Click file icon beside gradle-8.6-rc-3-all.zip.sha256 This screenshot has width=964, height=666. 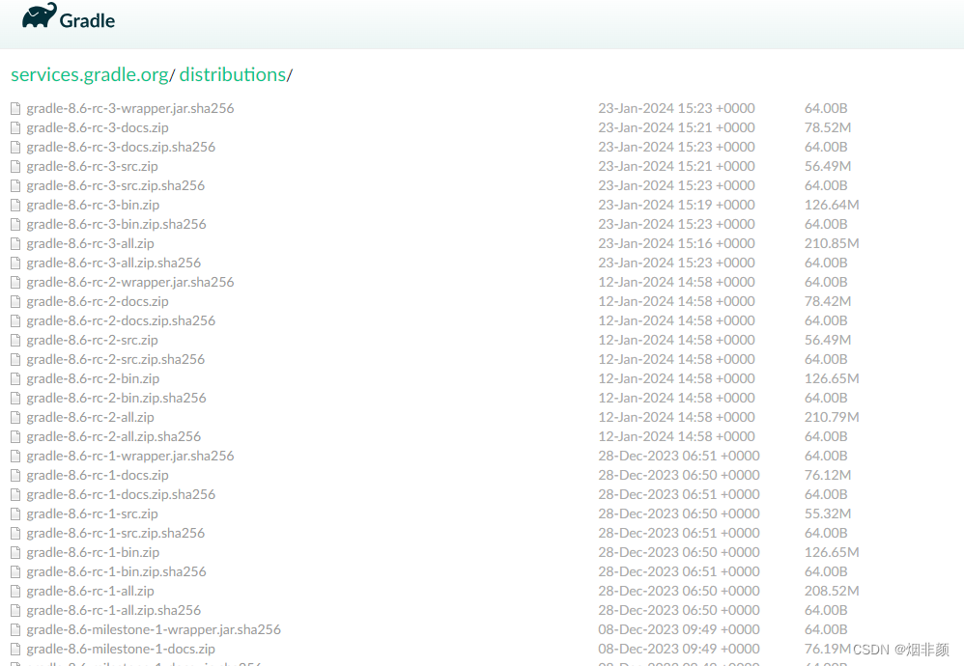(x=16, y=264)
